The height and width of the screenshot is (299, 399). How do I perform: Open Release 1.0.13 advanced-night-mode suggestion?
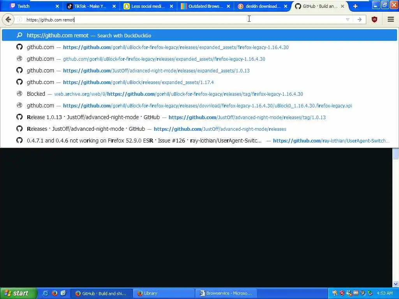[199, 117]
